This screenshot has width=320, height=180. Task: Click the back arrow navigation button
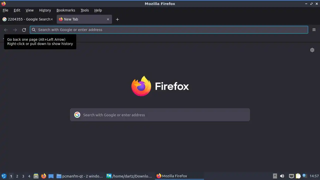(6, 30)
